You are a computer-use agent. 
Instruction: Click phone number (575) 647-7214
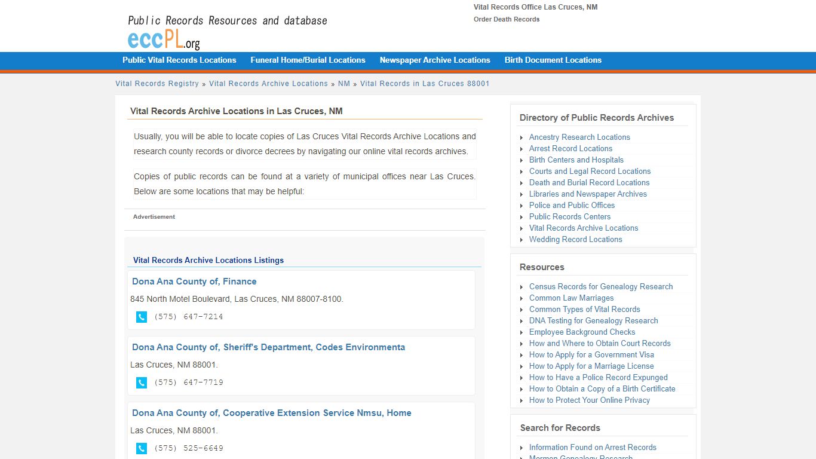(x=189, y=317)
